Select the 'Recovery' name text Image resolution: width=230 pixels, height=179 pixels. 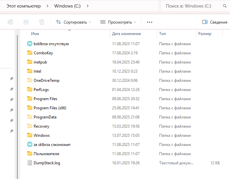(x=41, y=126)
